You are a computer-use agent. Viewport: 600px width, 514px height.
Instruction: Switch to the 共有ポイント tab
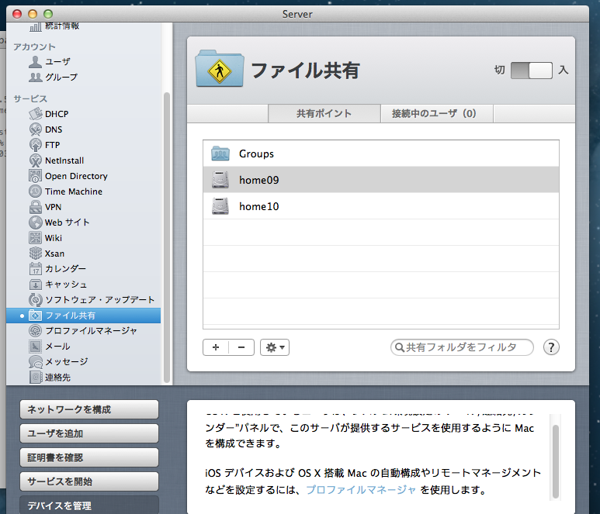[x=324, y=113]
